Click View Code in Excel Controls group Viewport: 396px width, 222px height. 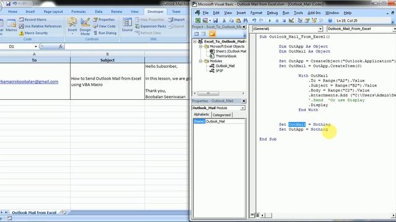click(x=105, y=26)
